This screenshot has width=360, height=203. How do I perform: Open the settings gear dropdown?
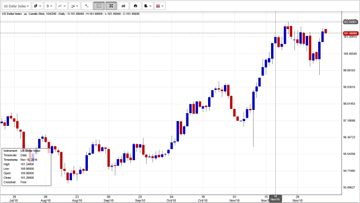click(147, 6)
